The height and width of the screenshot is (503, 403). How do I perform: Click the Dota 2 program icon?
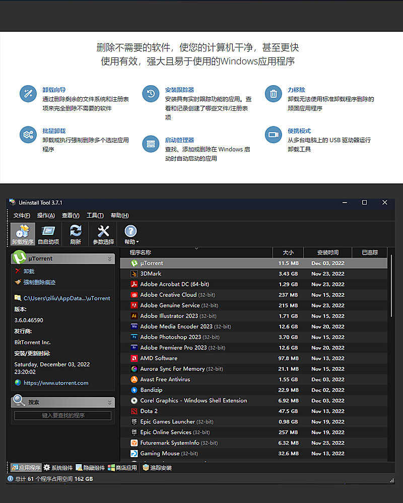(134, 411)
